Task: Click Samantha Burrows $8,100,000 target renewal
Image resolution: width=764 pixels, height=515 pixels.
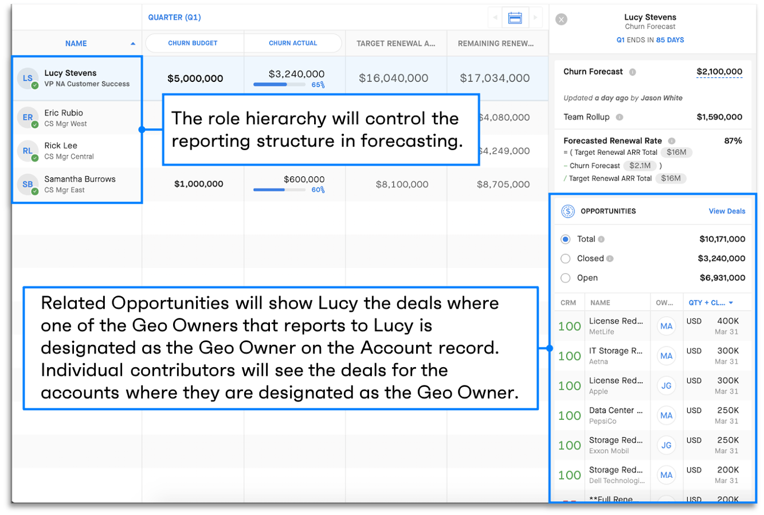Action: click(402, 184)
